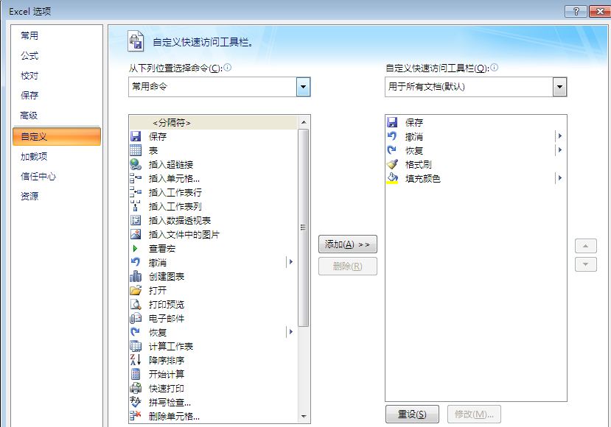Open the 保存 options category in the sidebar
This screenshot has height=427, width=611.
pos(29,96)
